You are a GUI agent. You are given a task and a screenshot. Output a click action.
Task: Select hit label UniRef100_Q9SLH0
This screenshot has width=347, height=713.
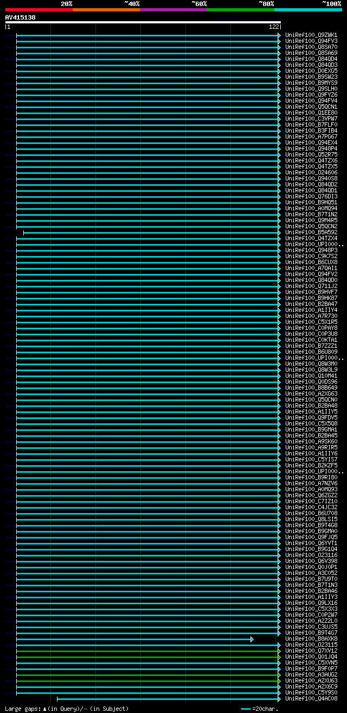[x=311, y=89]
